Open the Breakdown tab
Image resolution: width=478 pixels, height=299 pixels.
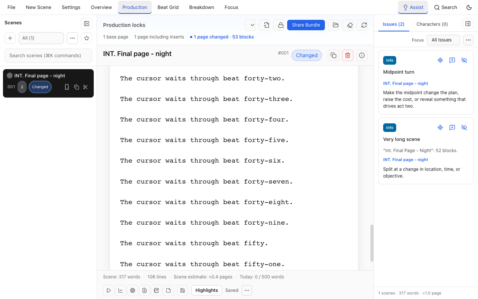click(202, 7)
